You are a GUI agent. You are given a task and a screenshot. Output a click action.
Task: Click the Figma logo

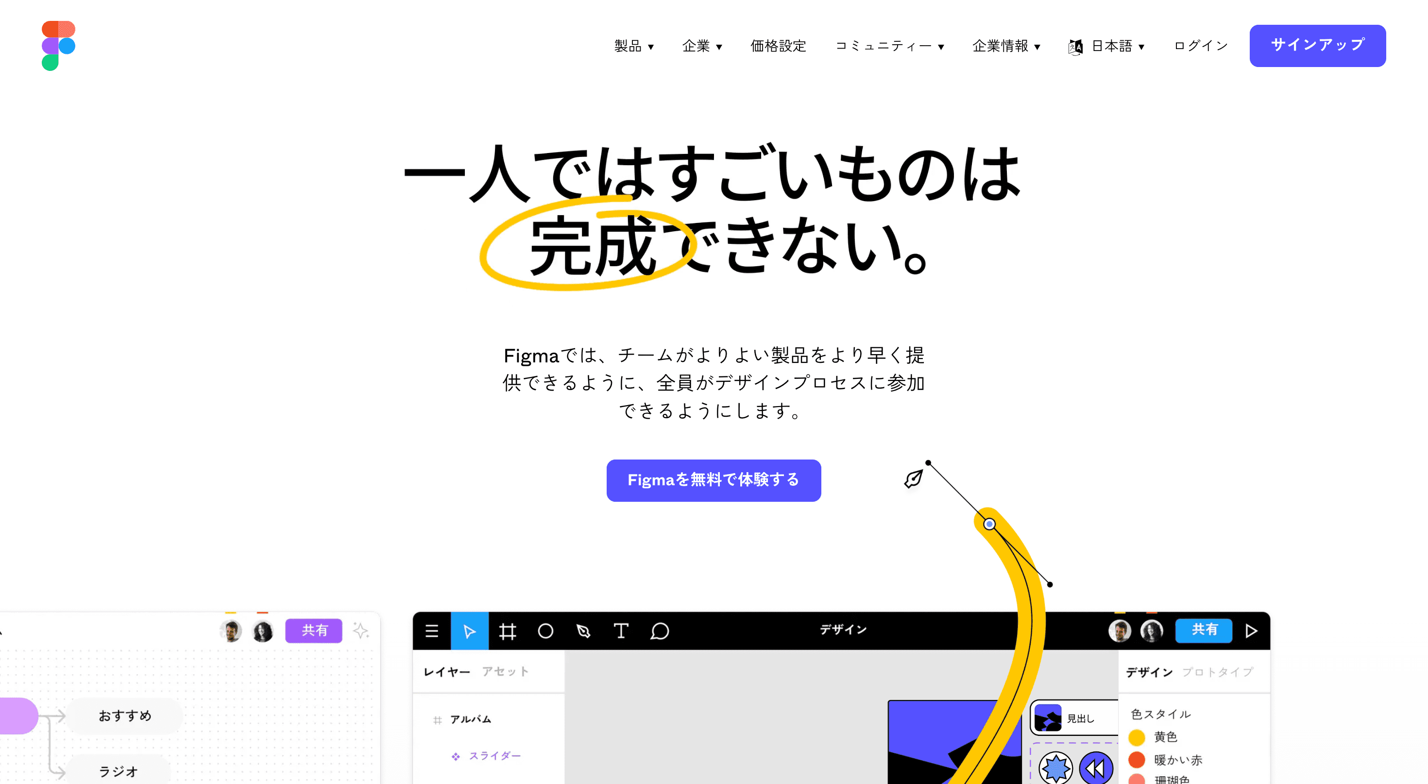click(x=58, y=46)
